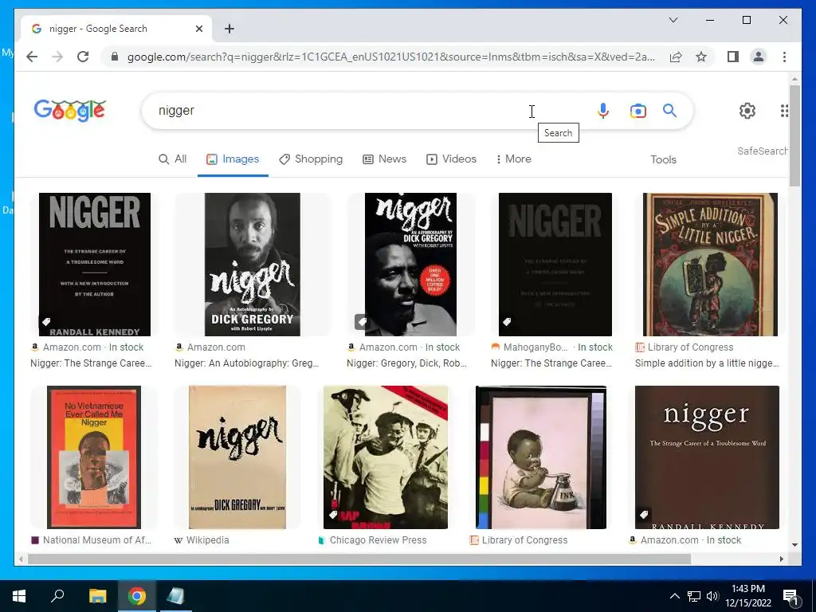Close the Google Search tab
The image size is (816, 612).
(198, 29)
